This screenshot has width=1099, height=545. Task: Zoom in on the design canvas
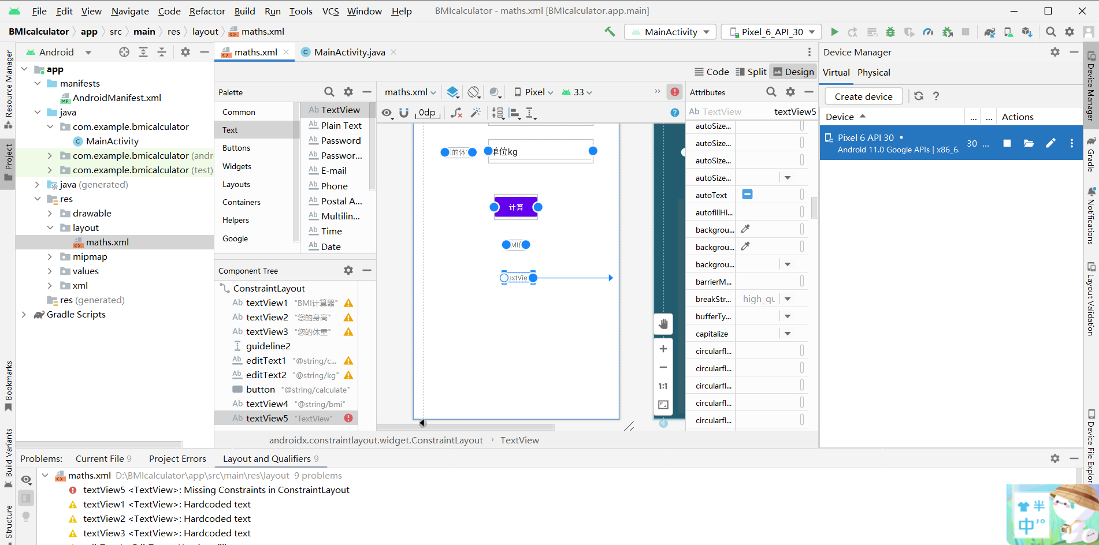(663, 349)
